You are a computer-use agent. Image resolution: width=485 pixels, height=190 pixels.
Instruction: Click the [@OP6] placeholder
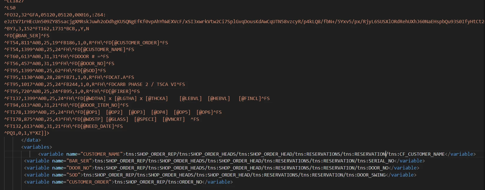(x=205, y=112)
